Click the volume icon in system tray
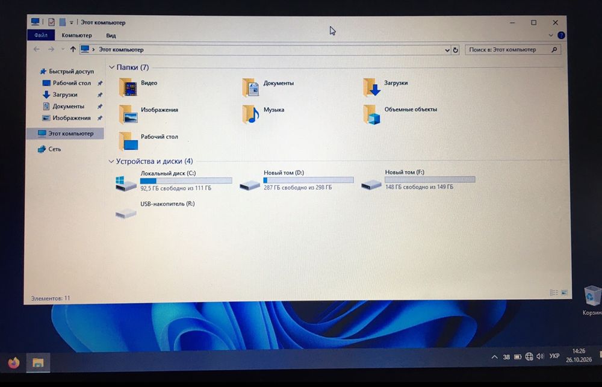Viewport: 602px width, 387px height. (540, 356)
